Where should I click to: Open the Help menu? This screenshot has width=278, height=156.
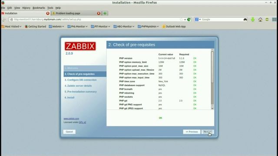click(x=58, y=8)
